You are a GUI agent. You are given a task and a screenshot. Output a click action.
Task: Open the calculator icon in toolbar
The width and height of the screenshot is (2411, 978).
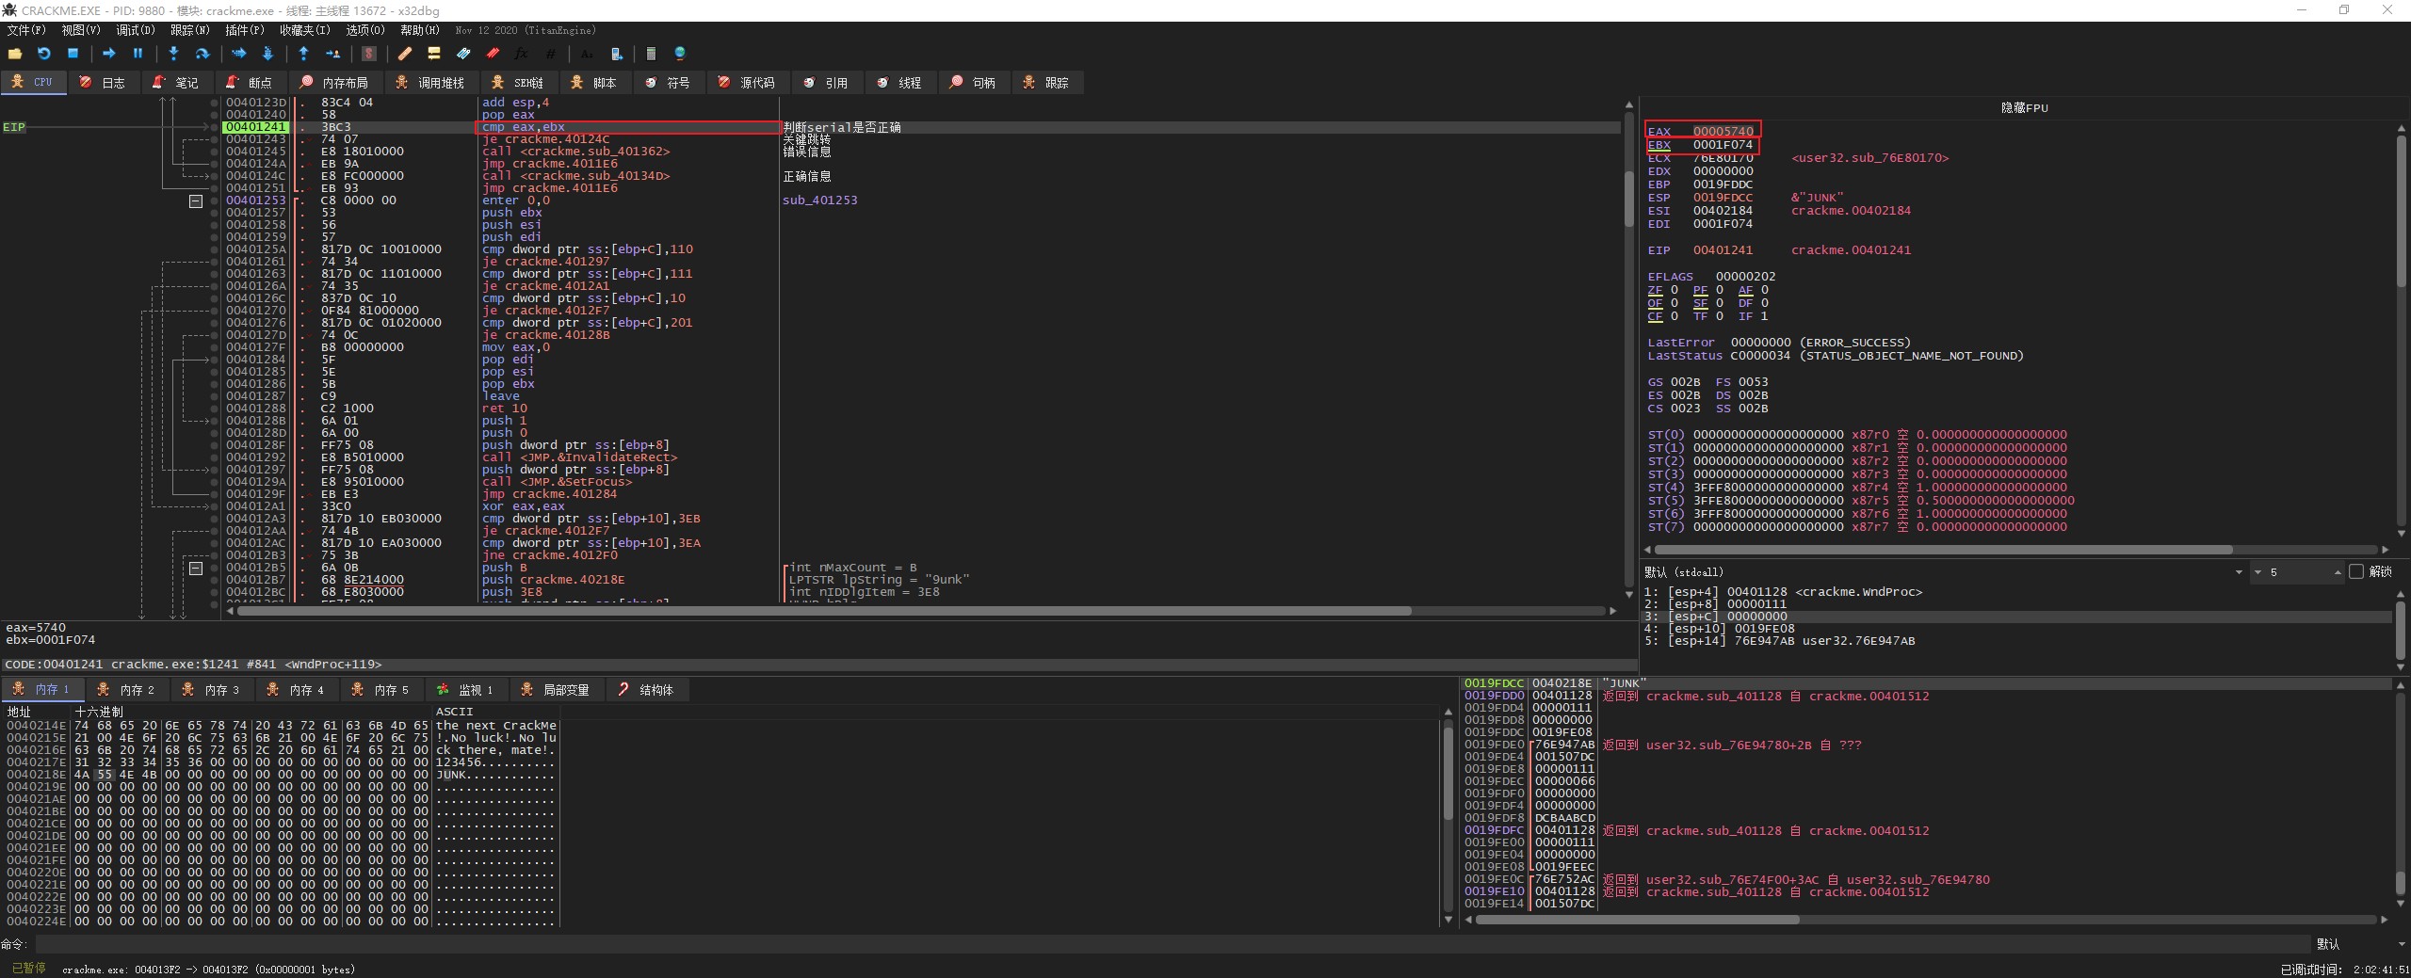[x=651, y=54]
